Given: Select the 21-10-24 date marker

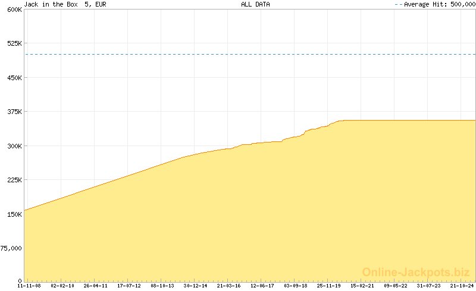Looking at the screenshot, I should pyautogui.click(x=462, y=286).
